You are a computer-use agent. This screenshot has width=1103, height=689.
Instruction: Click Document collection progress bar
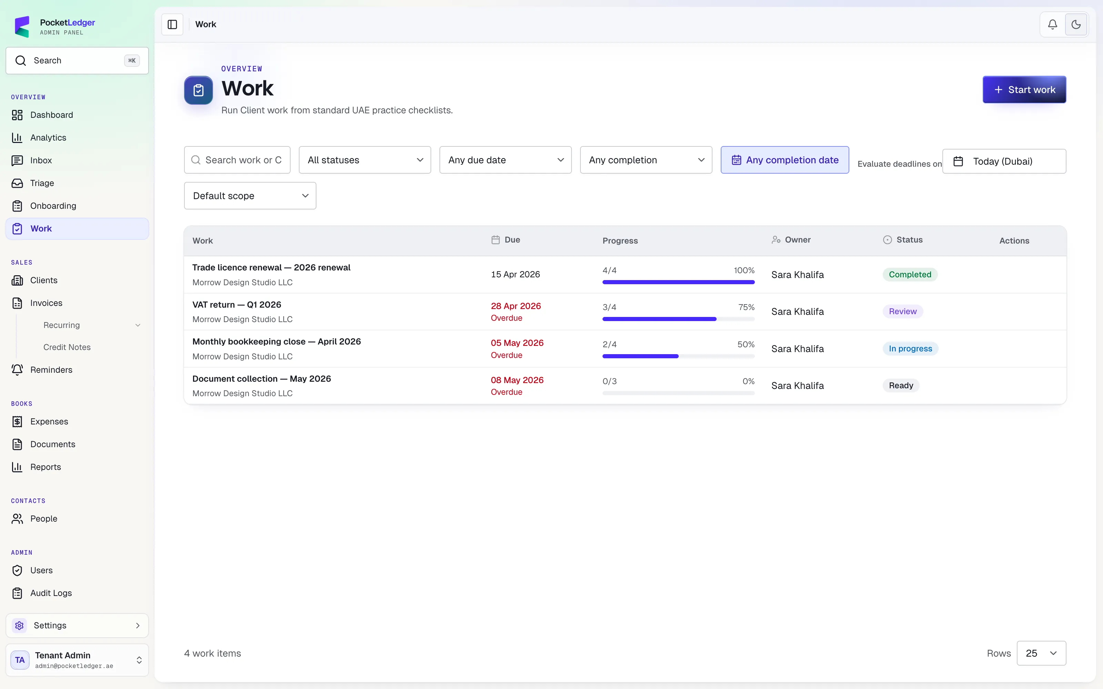(x=678, y=393)
